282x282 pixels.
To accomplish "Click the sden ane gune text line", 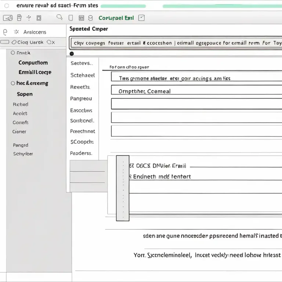I will click(212, 236).
